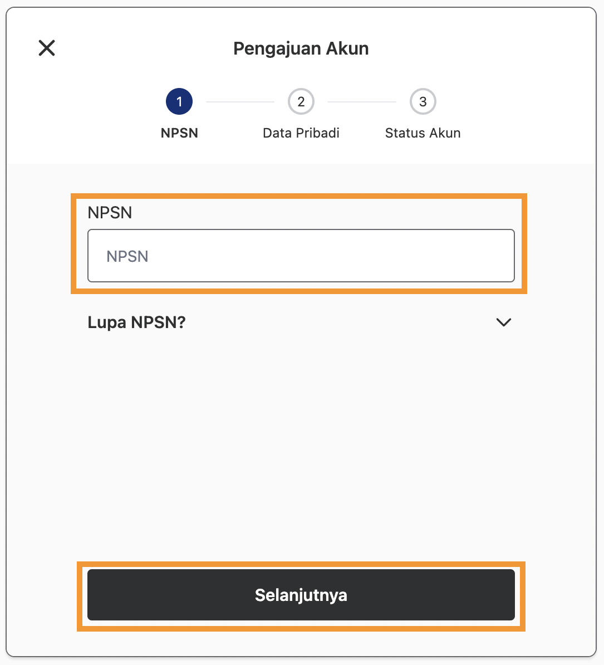Click the blank header space right of Status Akun
The height and width of the screenshot is (665, 604).
pos(529,133)
